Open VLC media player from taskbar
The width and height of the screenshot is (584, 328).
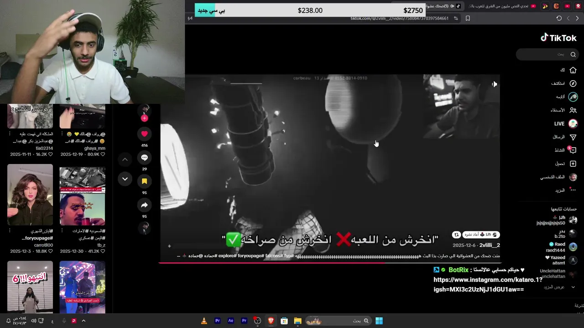tap(204, 321)
